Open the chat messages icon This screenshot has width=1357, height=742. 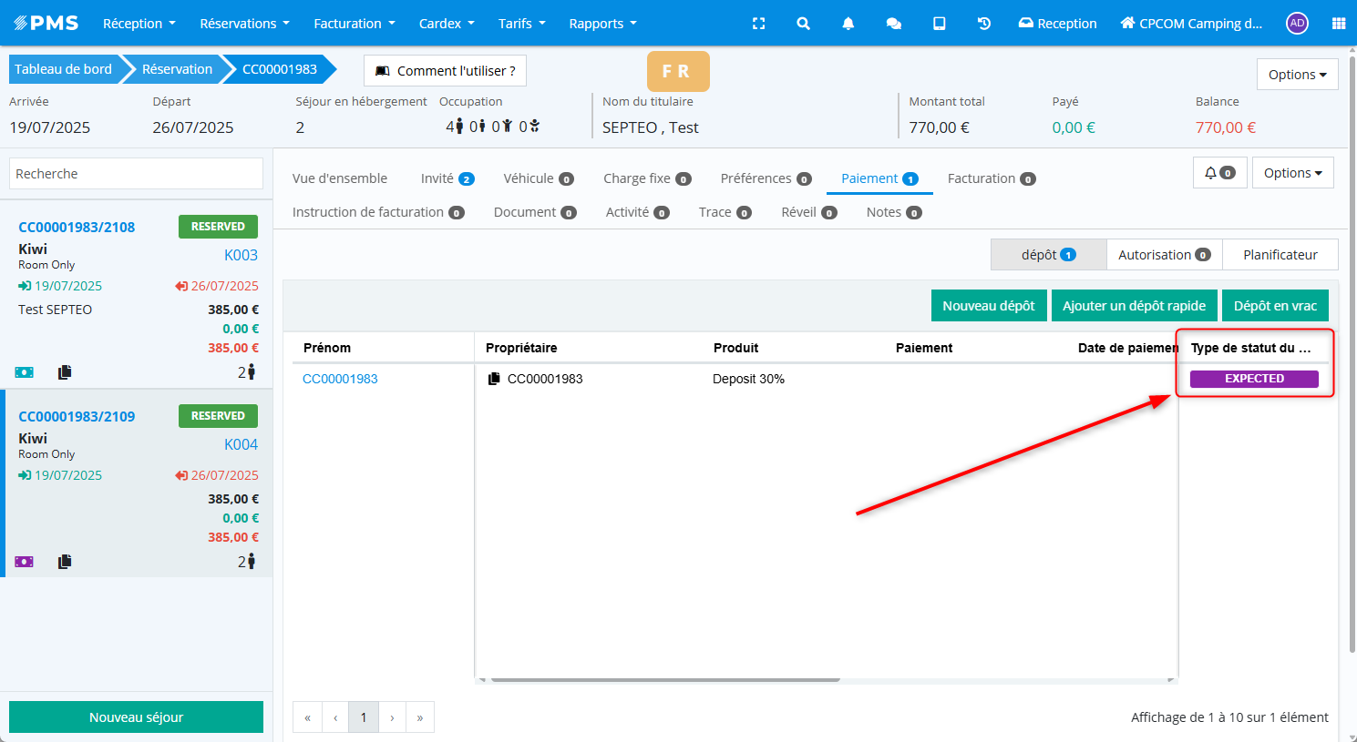tap(893, 24)
